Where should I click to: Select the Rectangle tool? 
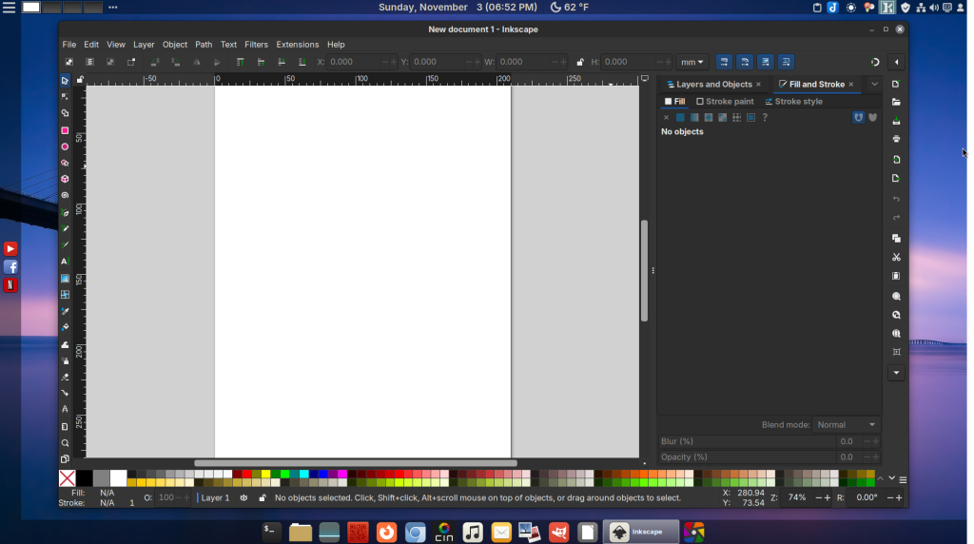coord(65,130)
